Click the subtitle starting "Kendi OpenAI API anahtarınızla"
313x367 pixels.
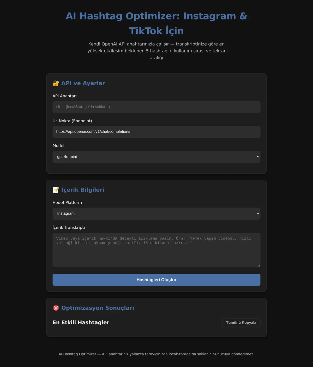(156, 51)
